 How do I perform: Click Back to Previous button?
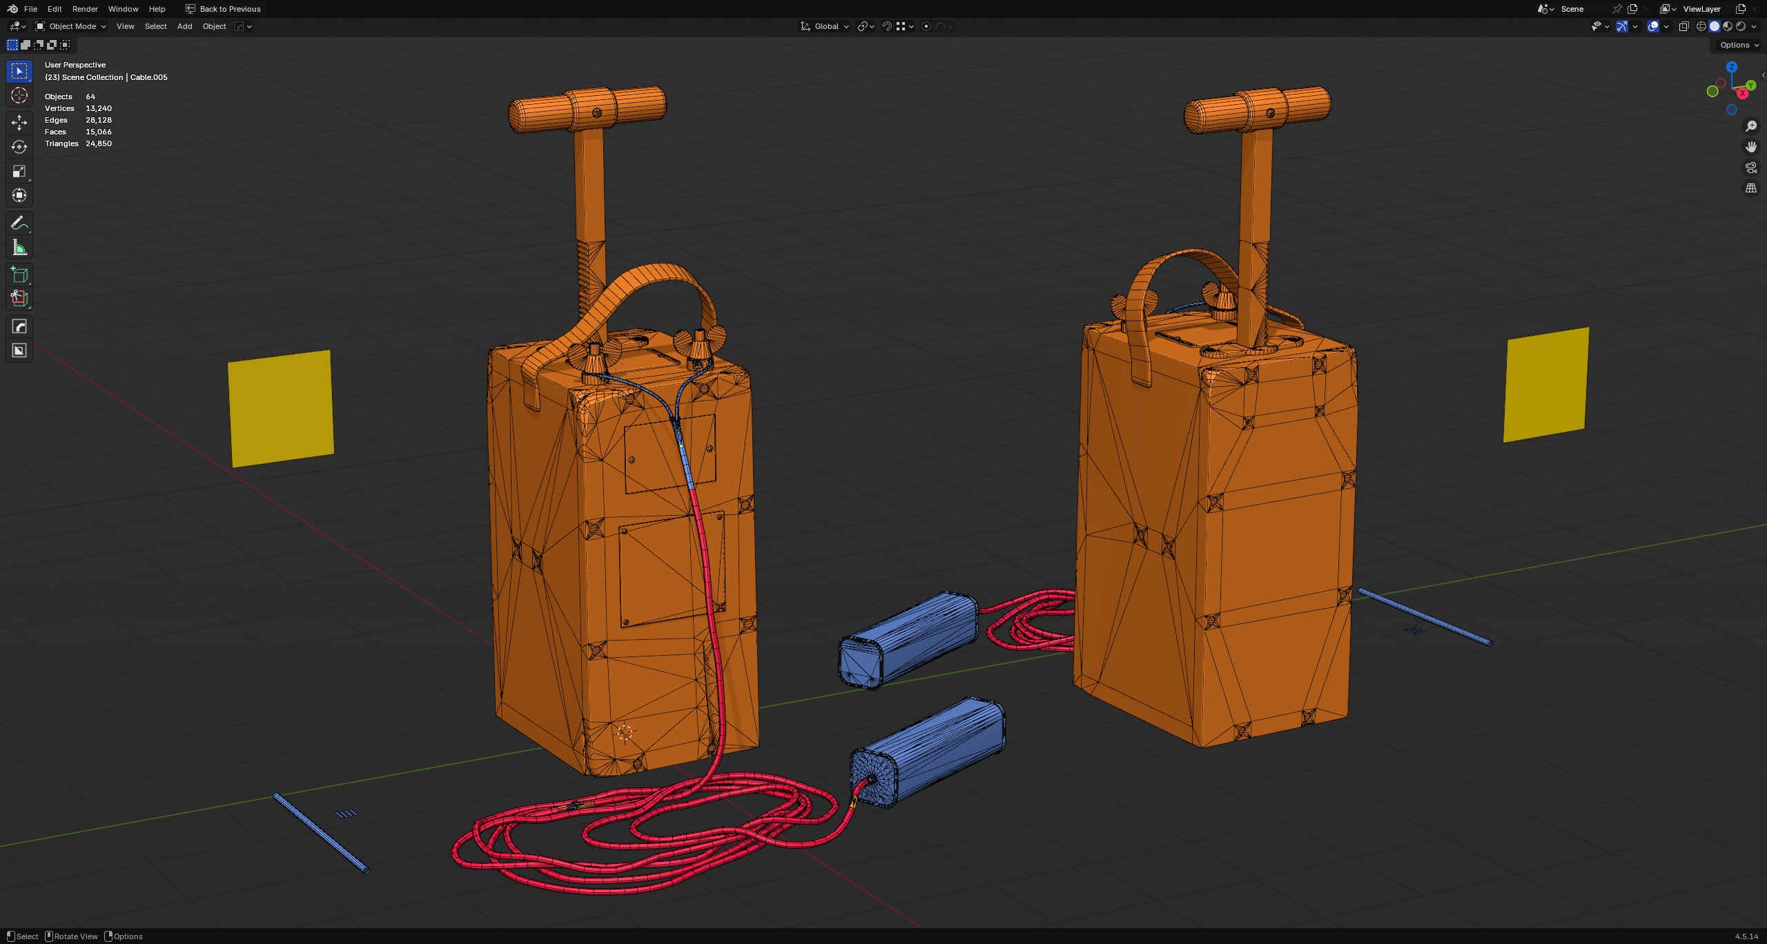(x=224, y=9)
